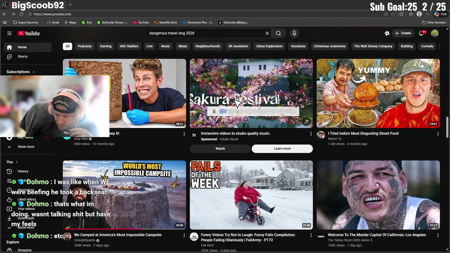Open the Gmail bookmark
This screenshot has width=450, height=253.
click(53, 22)
